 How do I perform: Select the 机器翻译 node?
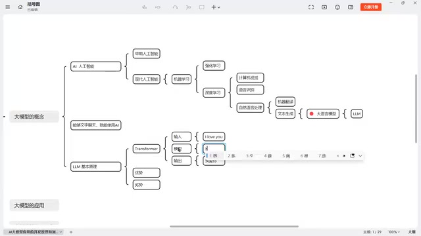[x=285, y=102]
